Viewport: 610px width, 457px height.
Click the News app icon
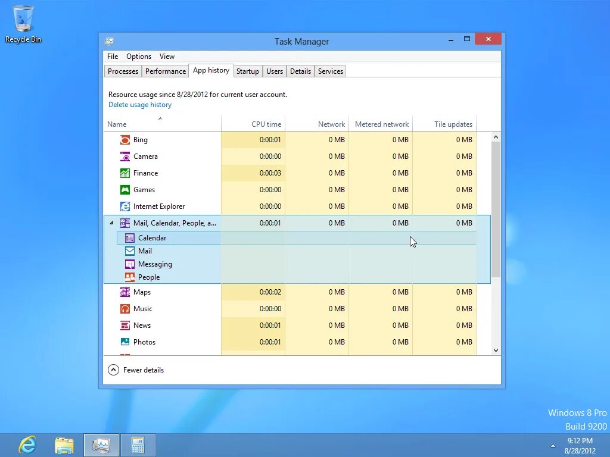(x=125, y=325)
